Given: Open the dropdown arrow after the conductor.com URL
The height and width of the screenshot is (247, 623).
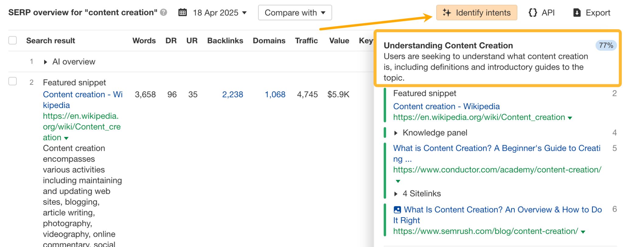Looking at the screenshot, I should point(398,181).
